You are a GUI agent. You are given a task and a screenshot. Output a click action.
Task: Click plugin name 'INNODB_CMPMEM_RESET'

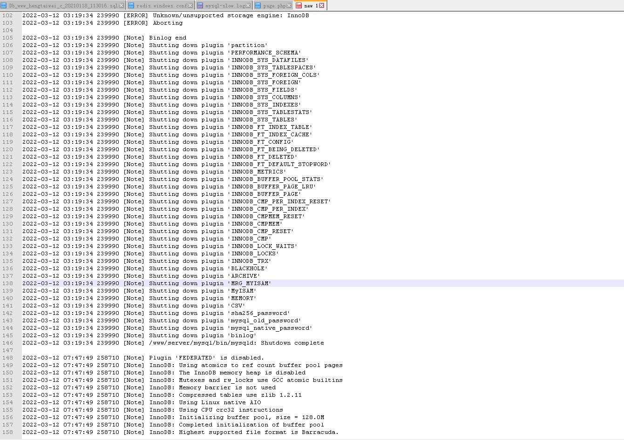click(266, 216)
